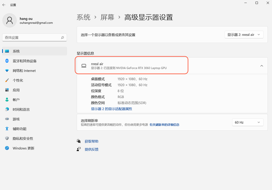The width and height of the screenshot is (272, 190).
Task: Click the search magnifier icon
Action: pos(63,37)
